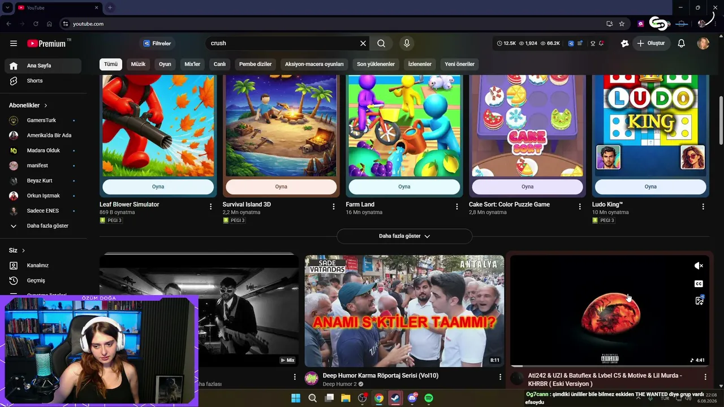Open the vidIQ list icon in stats bar
The image size is (724, 407).
coord(580,44)
